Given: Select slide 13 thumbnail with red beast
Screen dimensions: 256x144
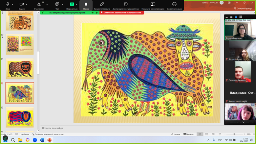Looking at the screenshot, I should [x=20, y=117].
